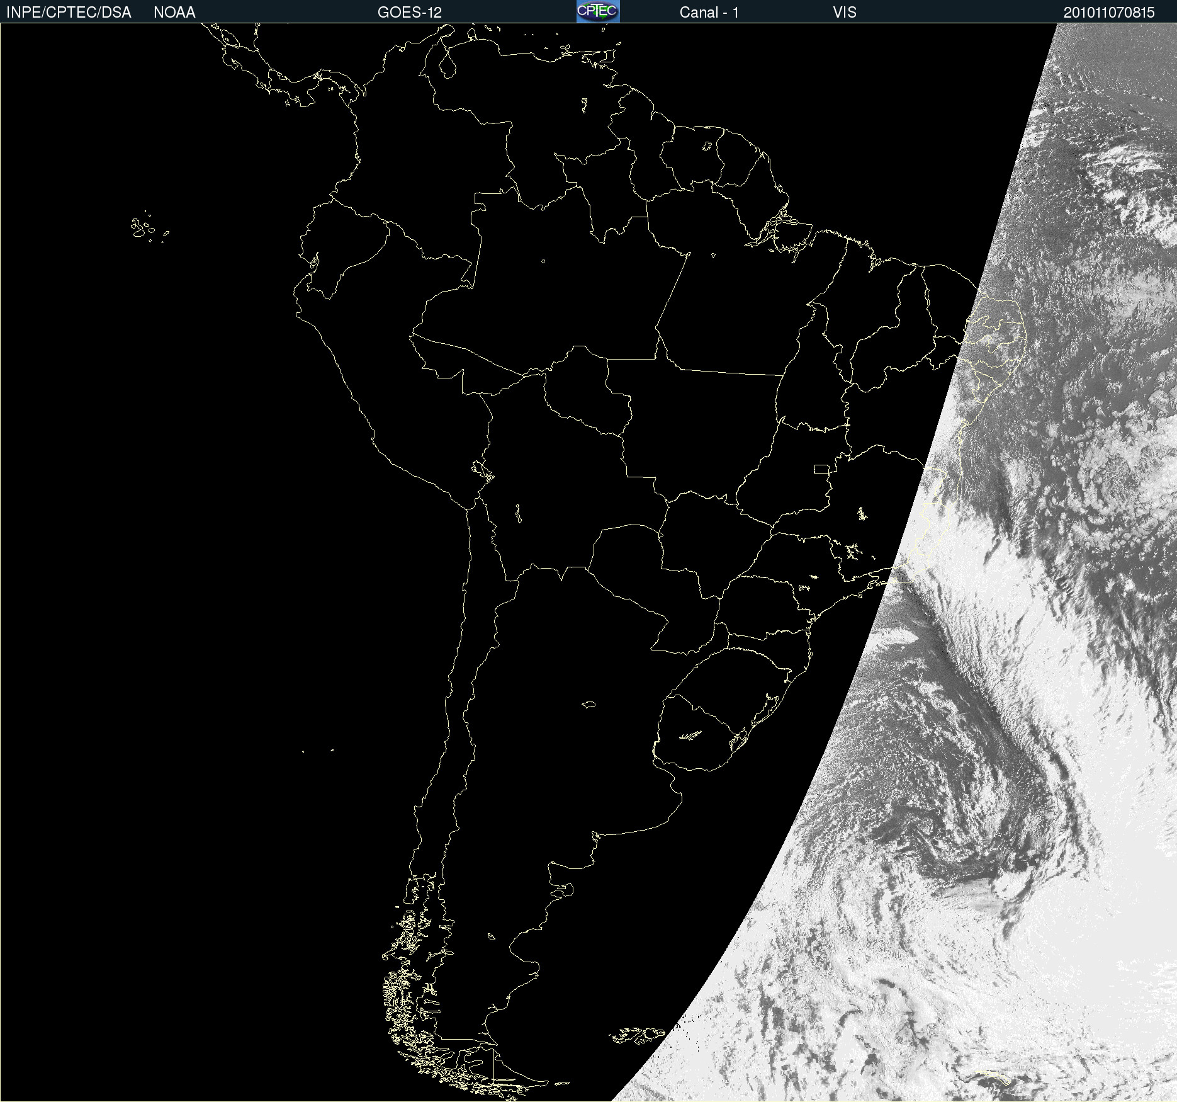The height and width of the screenshot is (1102, 1177).
Task: Click the NOAA label in header
Action: (x=174, y=13)
